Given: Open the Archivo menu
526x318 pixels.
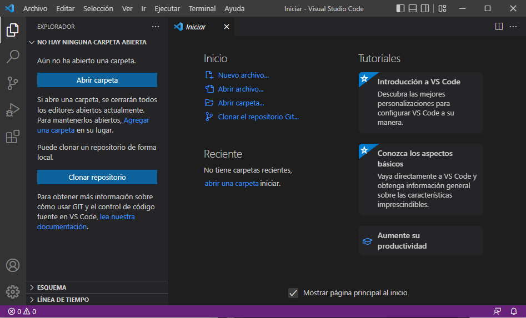Looking at the screenshot, I should click(35, 8).
